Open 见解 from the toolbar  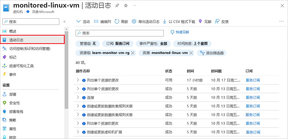[205, 22]
